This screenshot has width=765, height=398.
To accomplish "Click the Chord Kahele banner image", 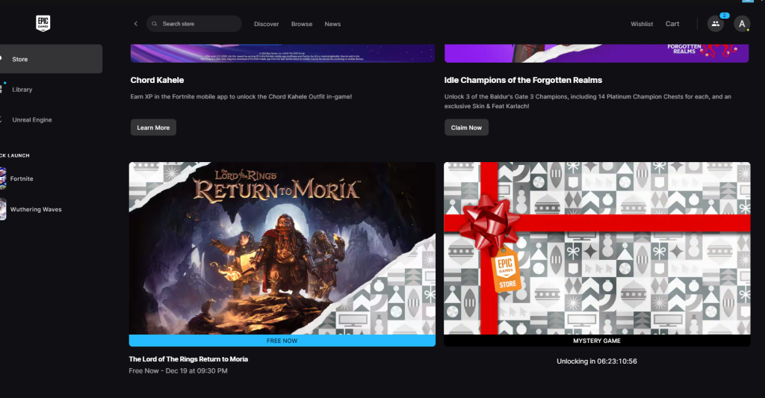I will point(282,53).
